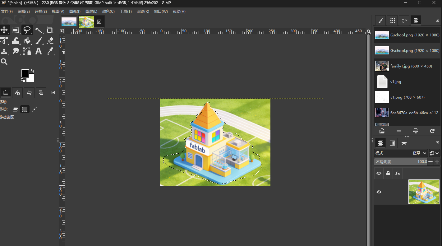
Task: Set Move tool to affect selection
Action: tap(25, 109)
